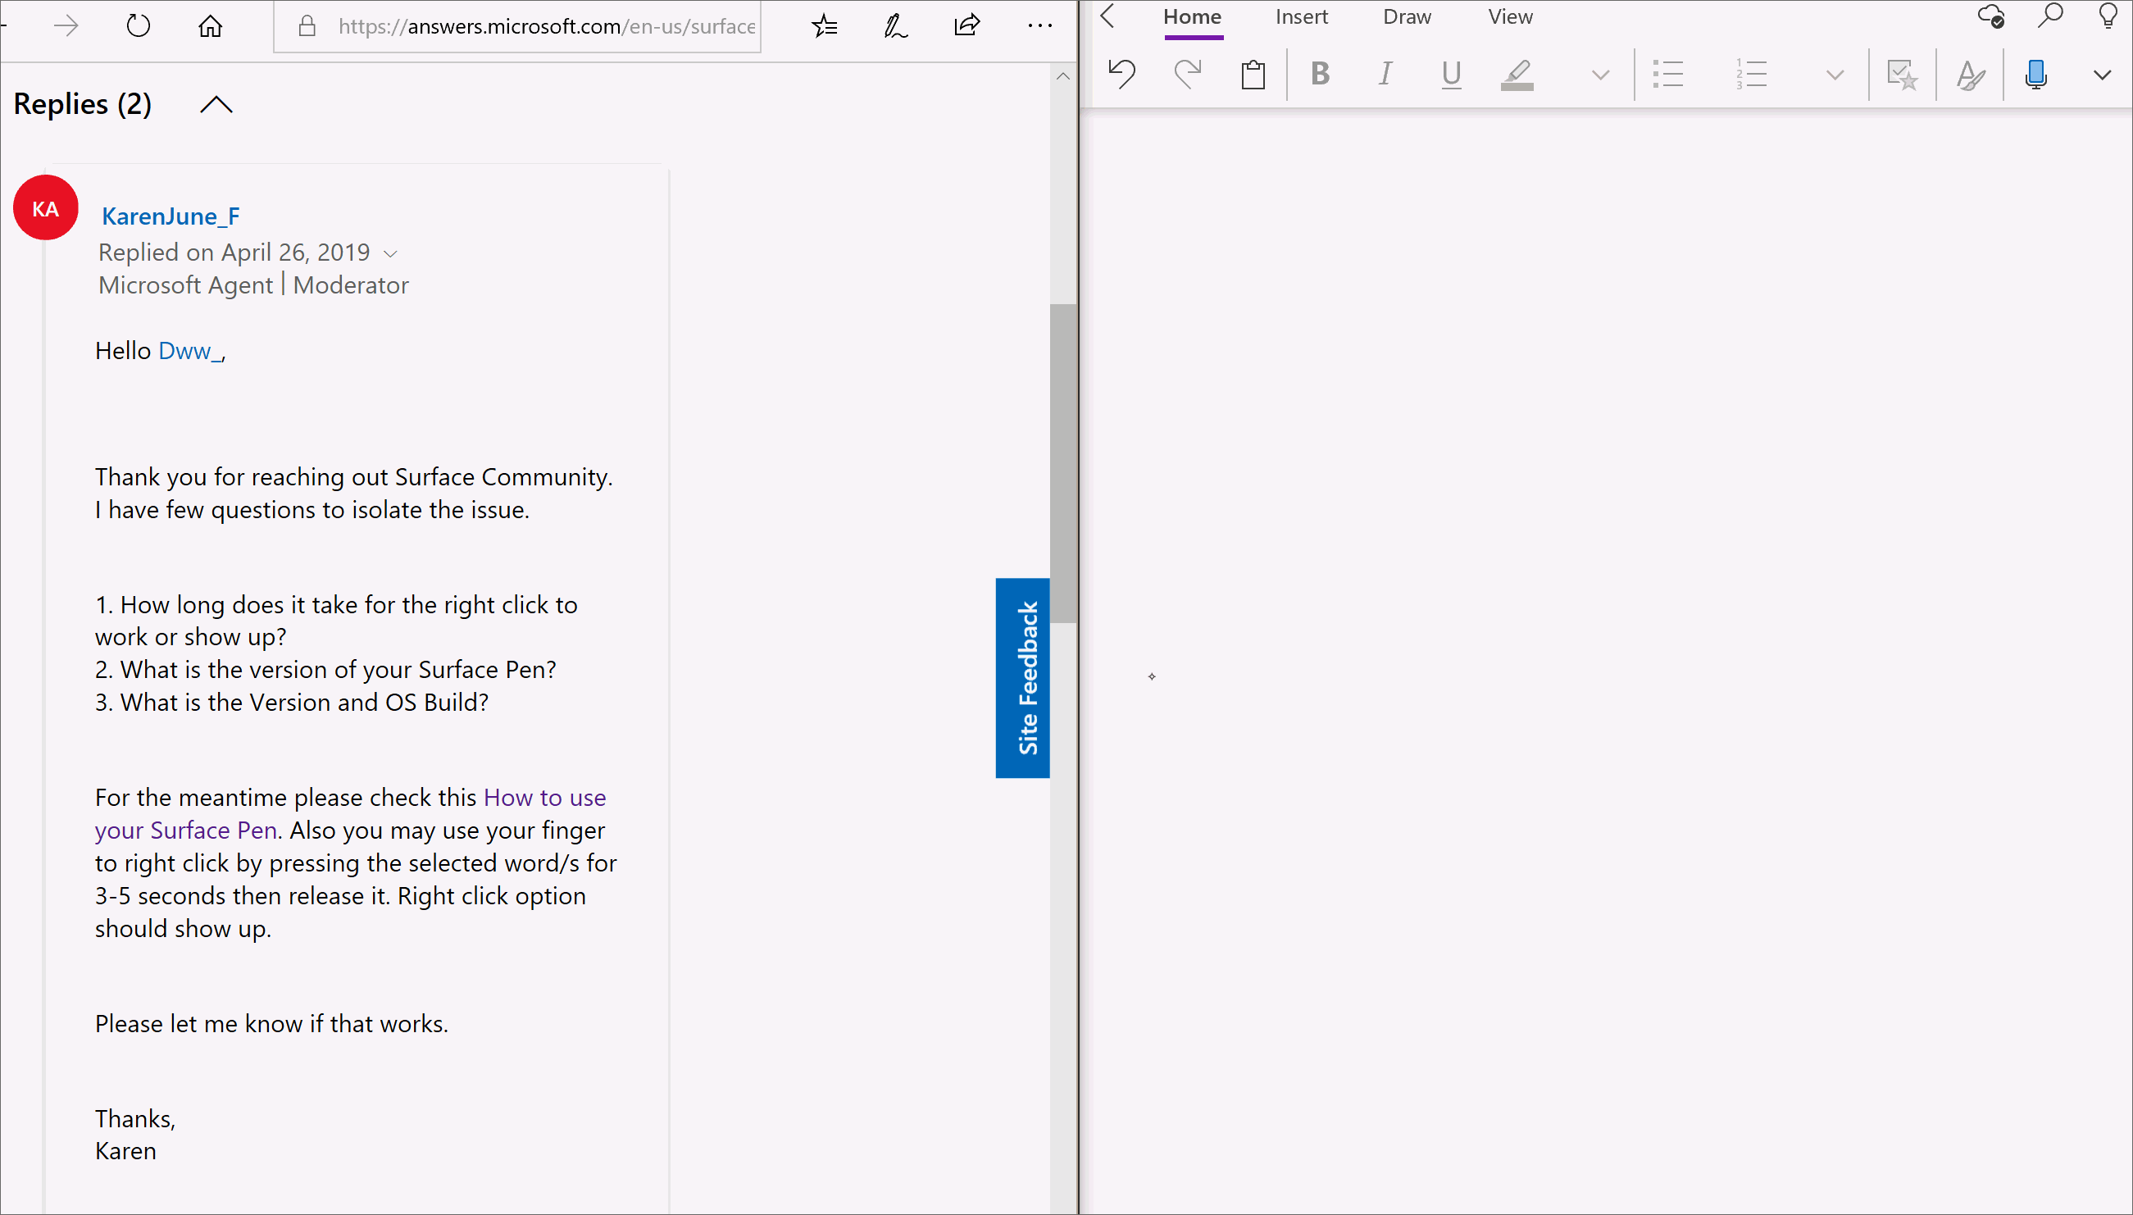
Task: Collapse the Replies section chevron
Action: click(x=216, y=104)
